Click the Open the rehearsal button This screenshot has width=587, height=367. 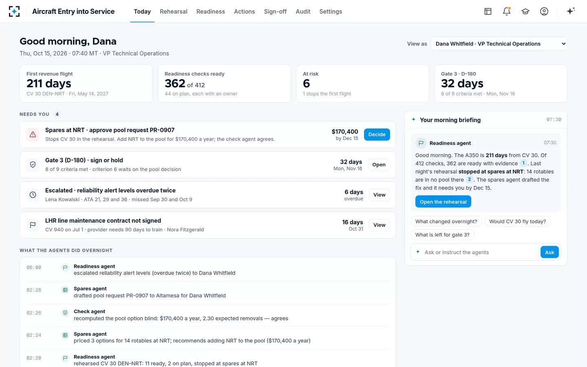pos(443,202)
